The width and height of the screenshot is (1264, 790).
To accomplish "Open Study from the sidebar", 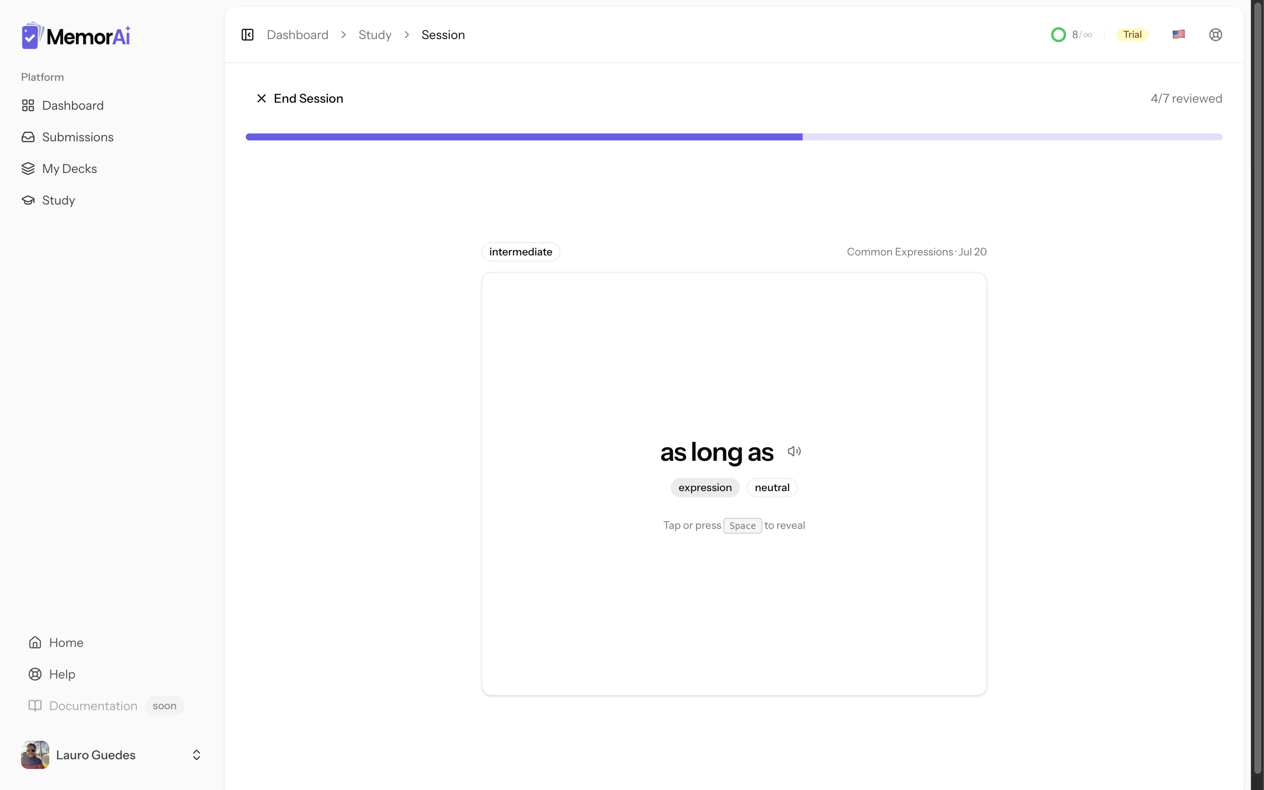I will [112, 200].
